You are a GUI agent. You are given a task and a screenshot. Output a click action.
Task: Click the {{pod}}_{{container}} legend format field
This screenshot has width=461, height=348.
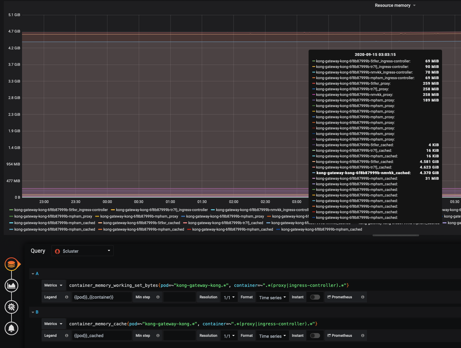102,297
